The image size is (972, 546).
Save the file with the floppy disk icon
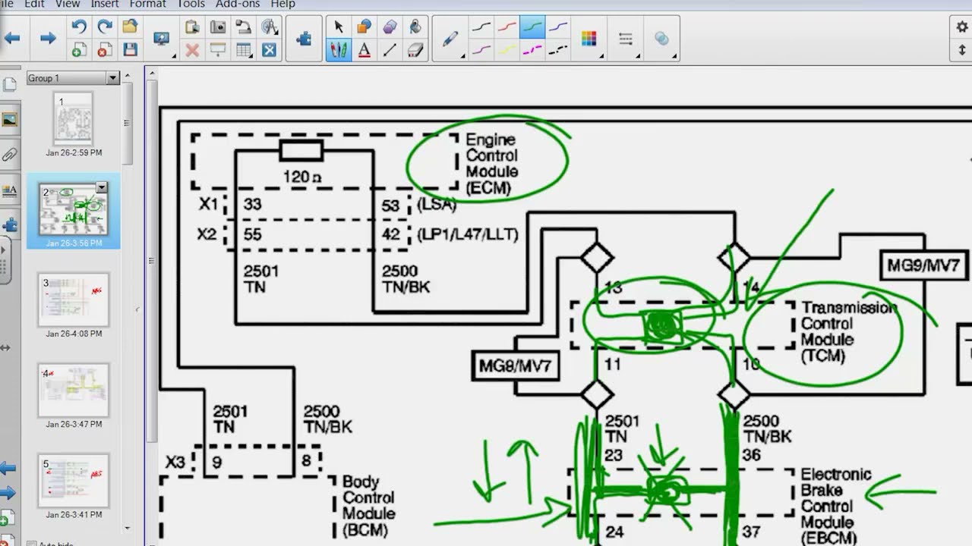click(130, 50)
